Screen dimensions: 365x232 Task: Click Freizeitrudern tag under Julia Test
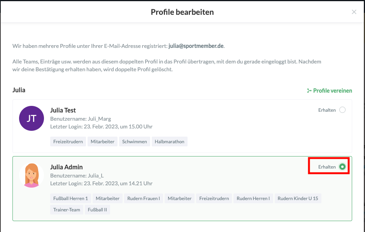68,142
